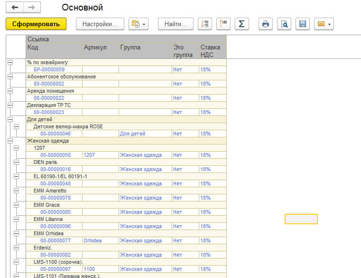
Task: Save the report using the floppy disk icon
Action: (303, 24)
